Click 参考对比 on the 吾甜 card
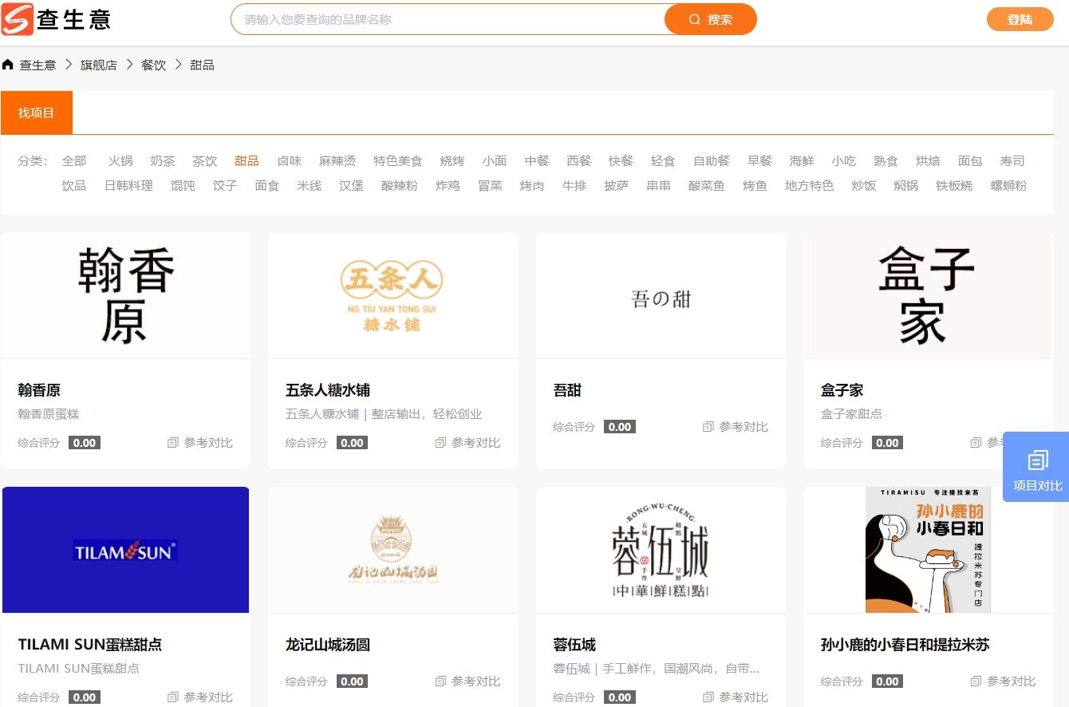The height and width of the screenshot is (707, 1069). [736, 427]
